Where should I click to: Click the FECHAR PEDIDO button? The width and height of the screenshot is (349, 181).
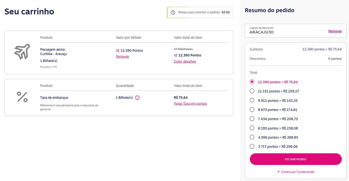click(x=296, y=159)
